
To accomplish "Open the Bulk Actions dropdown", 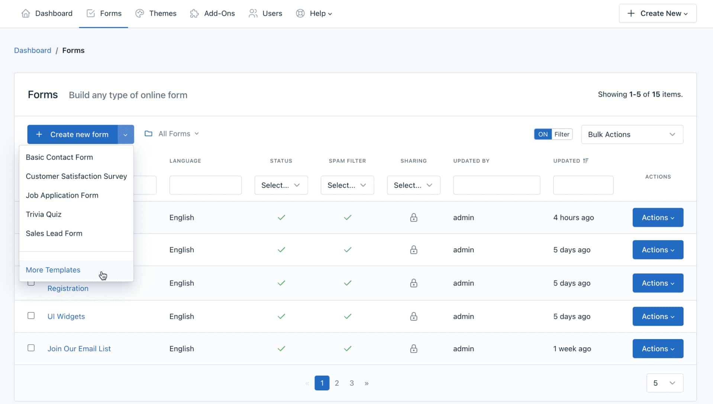I will click(x=632, y=134).
